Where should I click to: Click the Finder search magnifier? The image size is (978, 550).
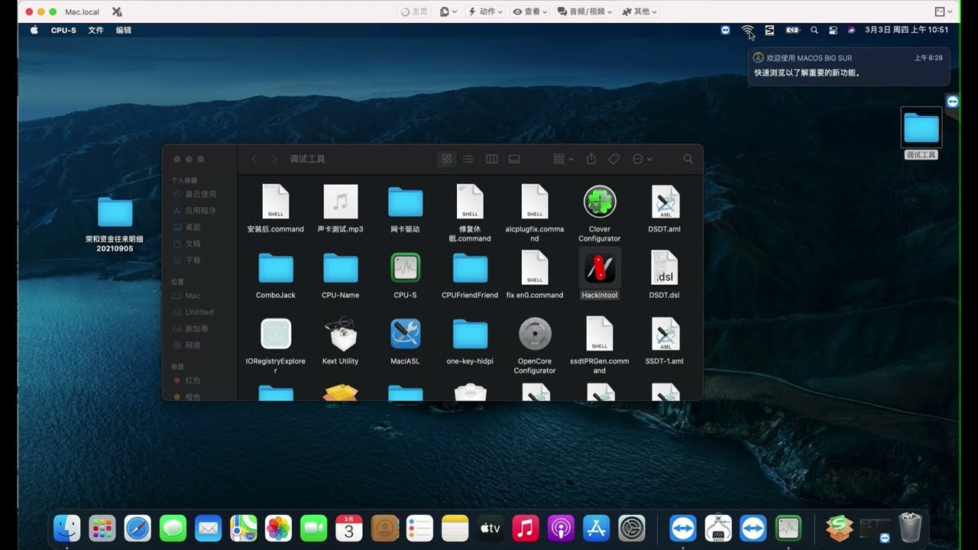tap(688, 159)
